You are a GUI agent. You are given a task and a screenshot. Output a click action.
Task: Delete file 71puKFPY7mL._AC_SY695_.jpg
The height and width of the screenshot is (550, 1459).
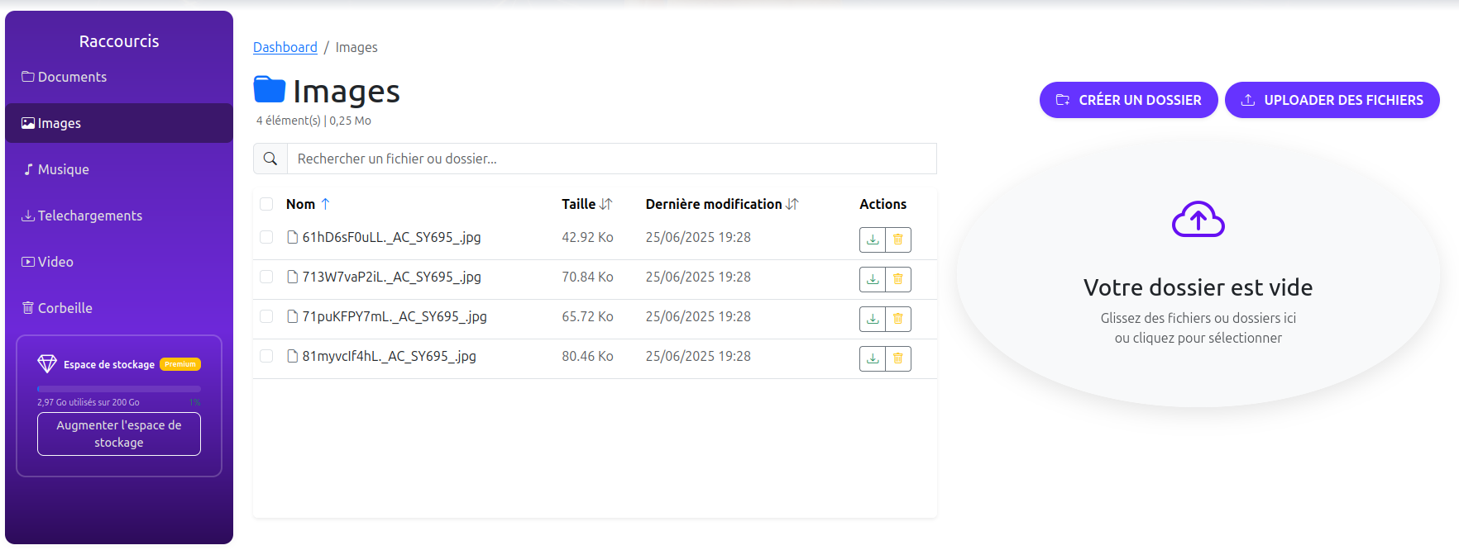898,319
